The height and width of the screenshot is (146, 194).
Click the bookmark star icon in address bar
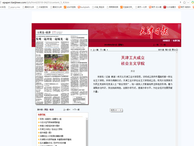coord(184,2)
